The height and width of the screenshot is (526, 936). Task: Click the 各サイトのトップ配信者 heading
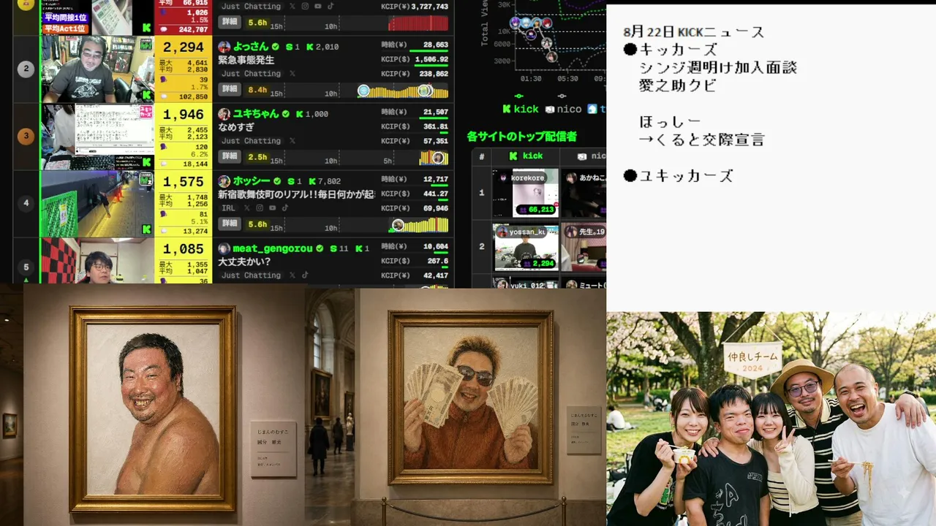[x=521, y=136]
